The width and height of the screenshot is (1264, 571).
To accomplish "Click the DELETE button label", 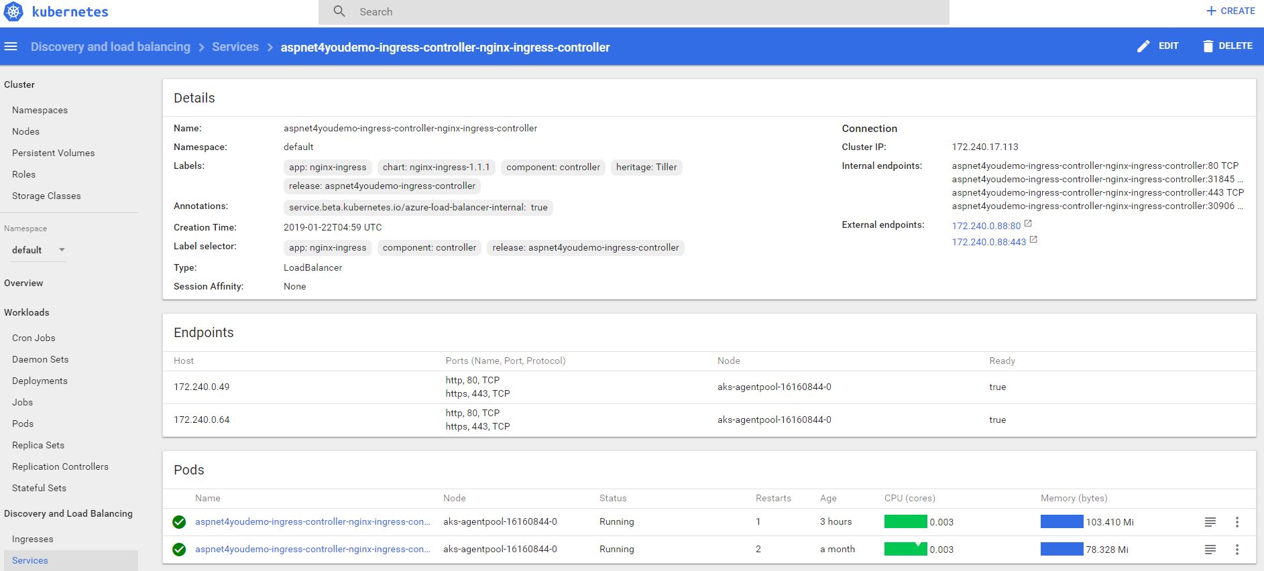I will pyautogui.click(x=1236, y=46).
